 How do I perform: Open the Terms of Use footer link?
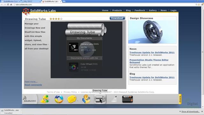pyautogui.click(x=53, y=92)
